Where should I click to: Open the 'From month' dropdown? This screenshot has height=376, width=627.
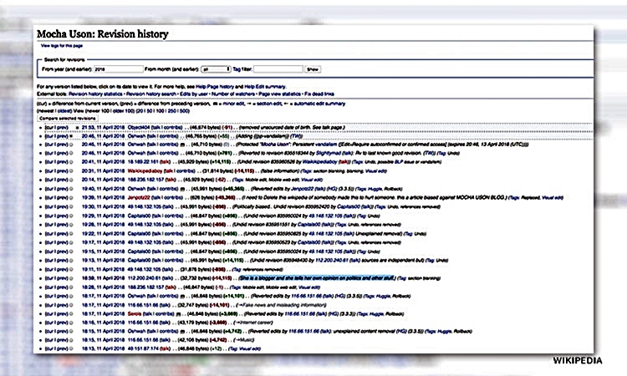[216, 70]
